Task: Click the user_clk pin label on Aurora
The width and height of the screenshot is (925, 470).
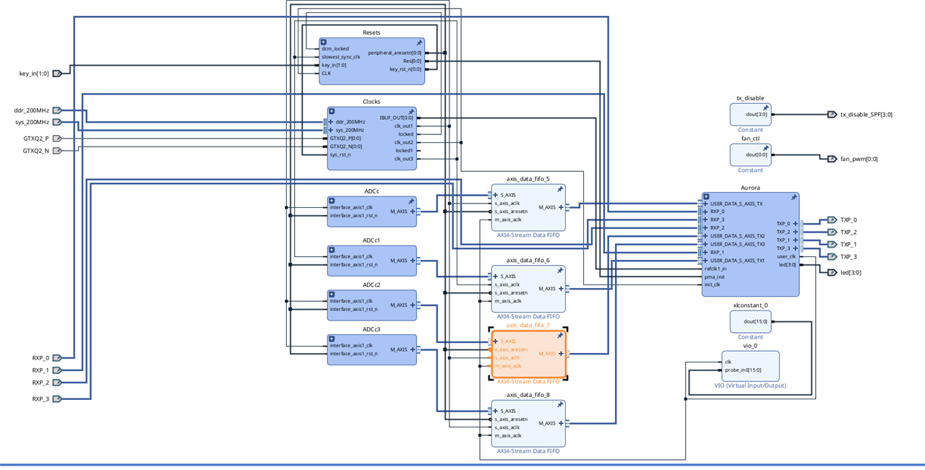Action: point(786,256)
